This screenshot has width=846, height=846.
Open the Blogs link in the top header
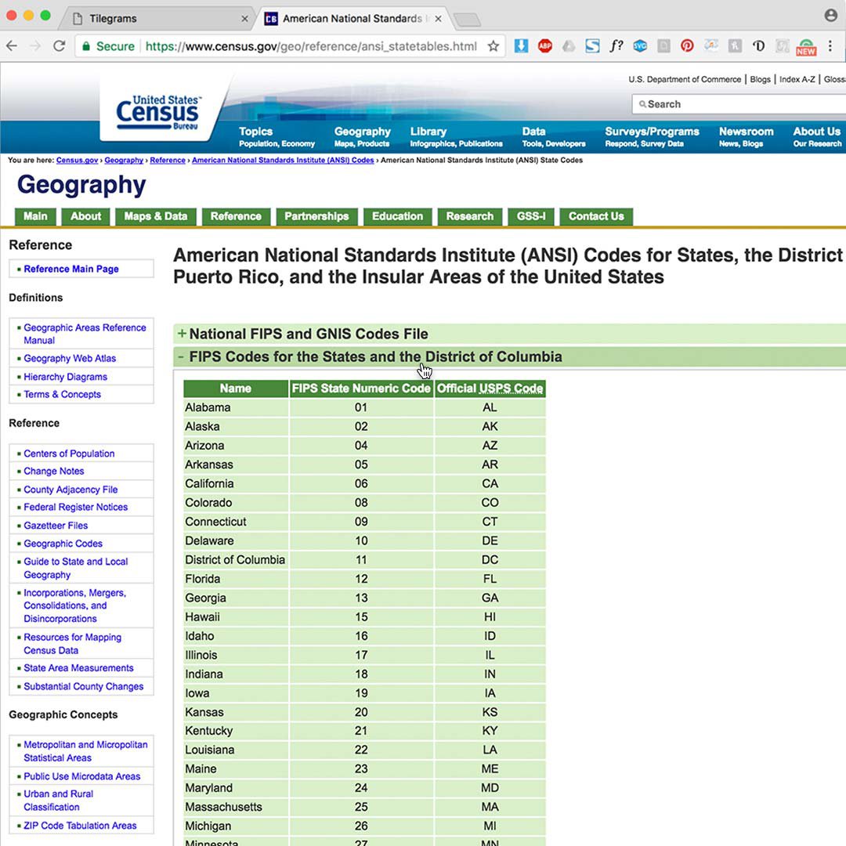(x=760, y=79)
